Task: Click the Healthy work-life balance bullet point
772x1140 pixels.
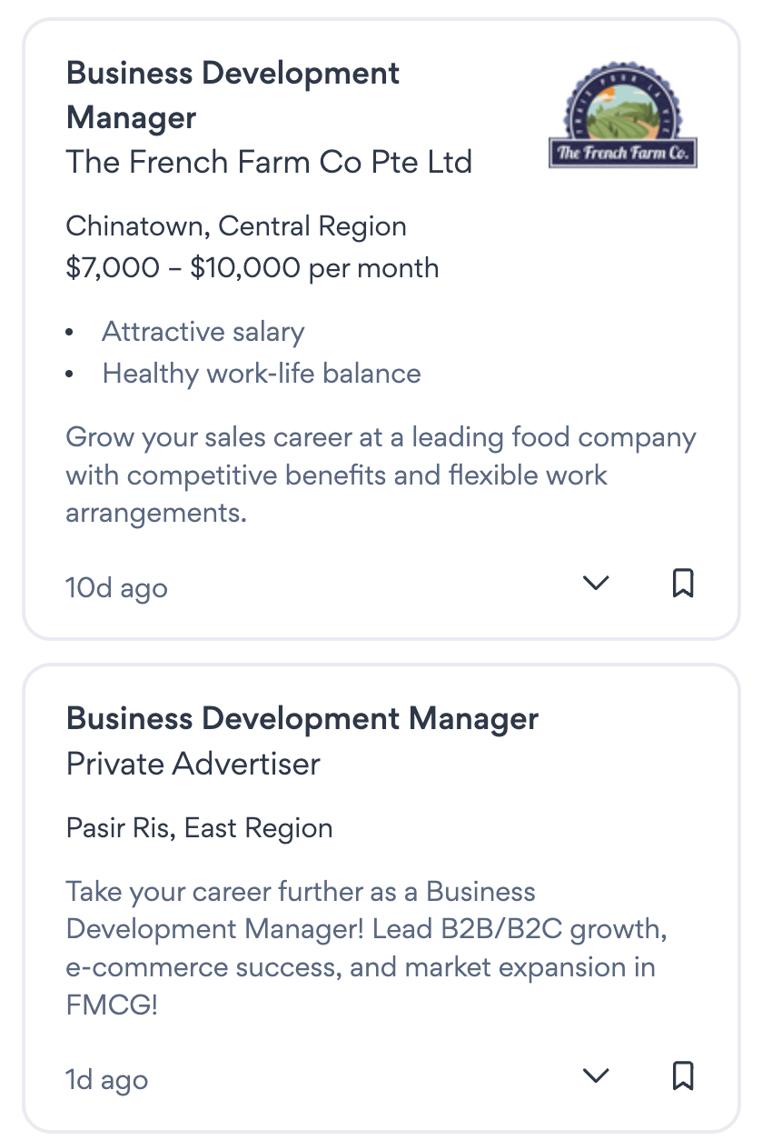Action: coord(262,374)
